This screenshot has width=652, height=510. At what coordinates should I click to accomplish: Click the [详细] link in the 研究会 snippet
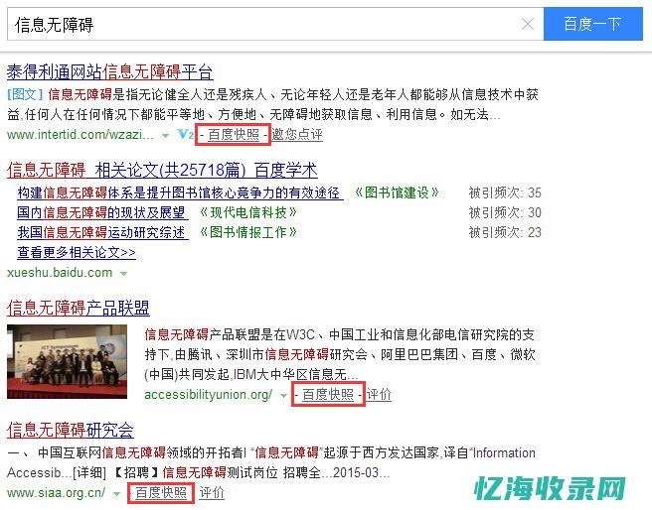(89, 472)
